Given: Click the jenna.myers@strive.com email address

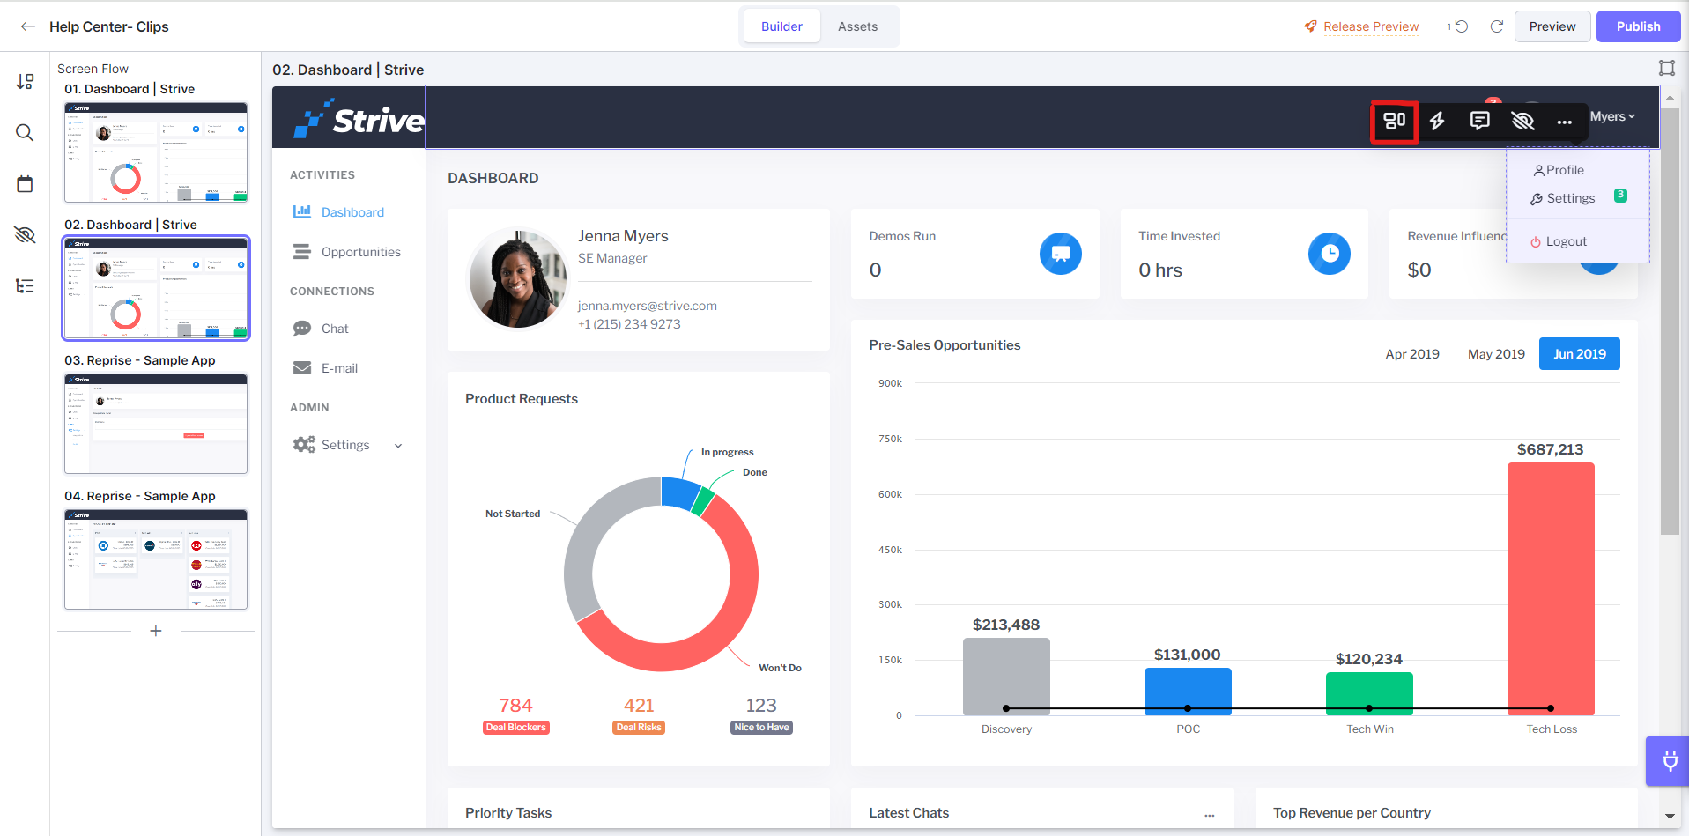Looking at the screenshot, I should [648, 306].
